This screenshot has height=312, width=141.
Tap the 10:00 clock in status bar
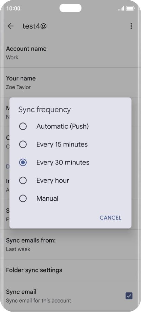pyautogui.click(x=13, y=8)
